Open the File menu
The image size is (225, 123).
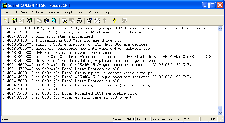point(5,12)
